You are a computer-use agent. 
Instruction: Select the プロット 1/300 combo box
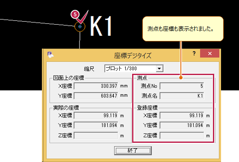click(x=134, y=68)
